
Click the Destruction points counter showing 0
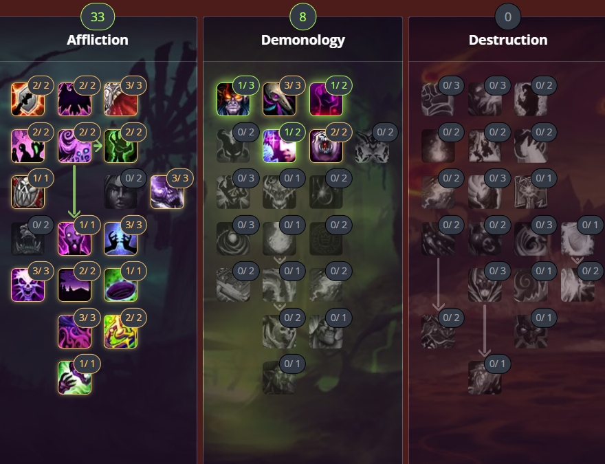(x=508, y=16)
